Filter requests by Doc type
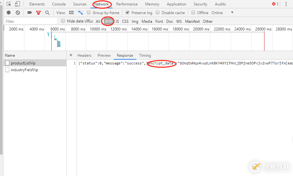 (x=170, y=21)
